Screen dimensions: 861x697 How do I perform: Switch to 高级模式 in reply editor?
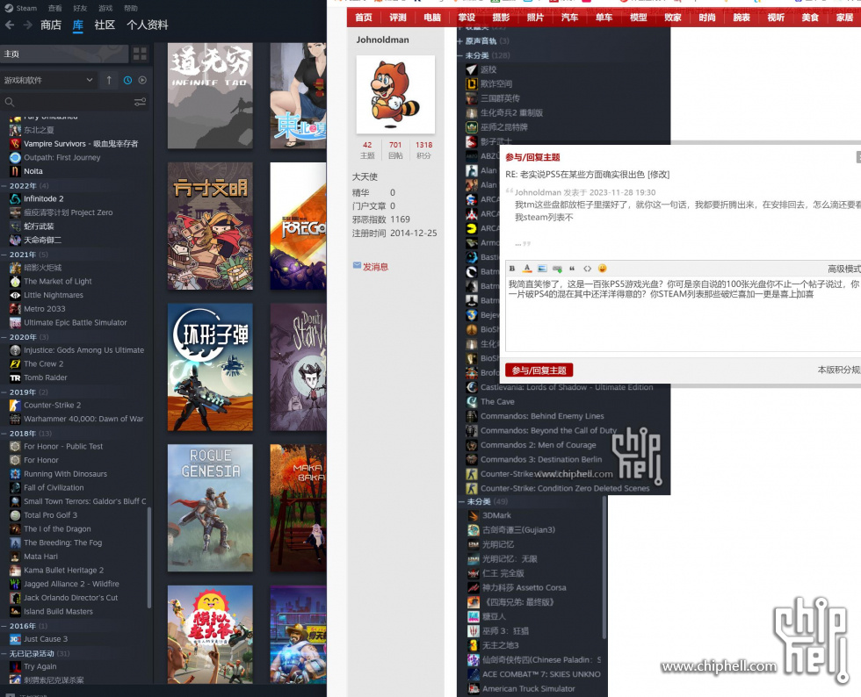pyautogui.click(x=844, y=269)
